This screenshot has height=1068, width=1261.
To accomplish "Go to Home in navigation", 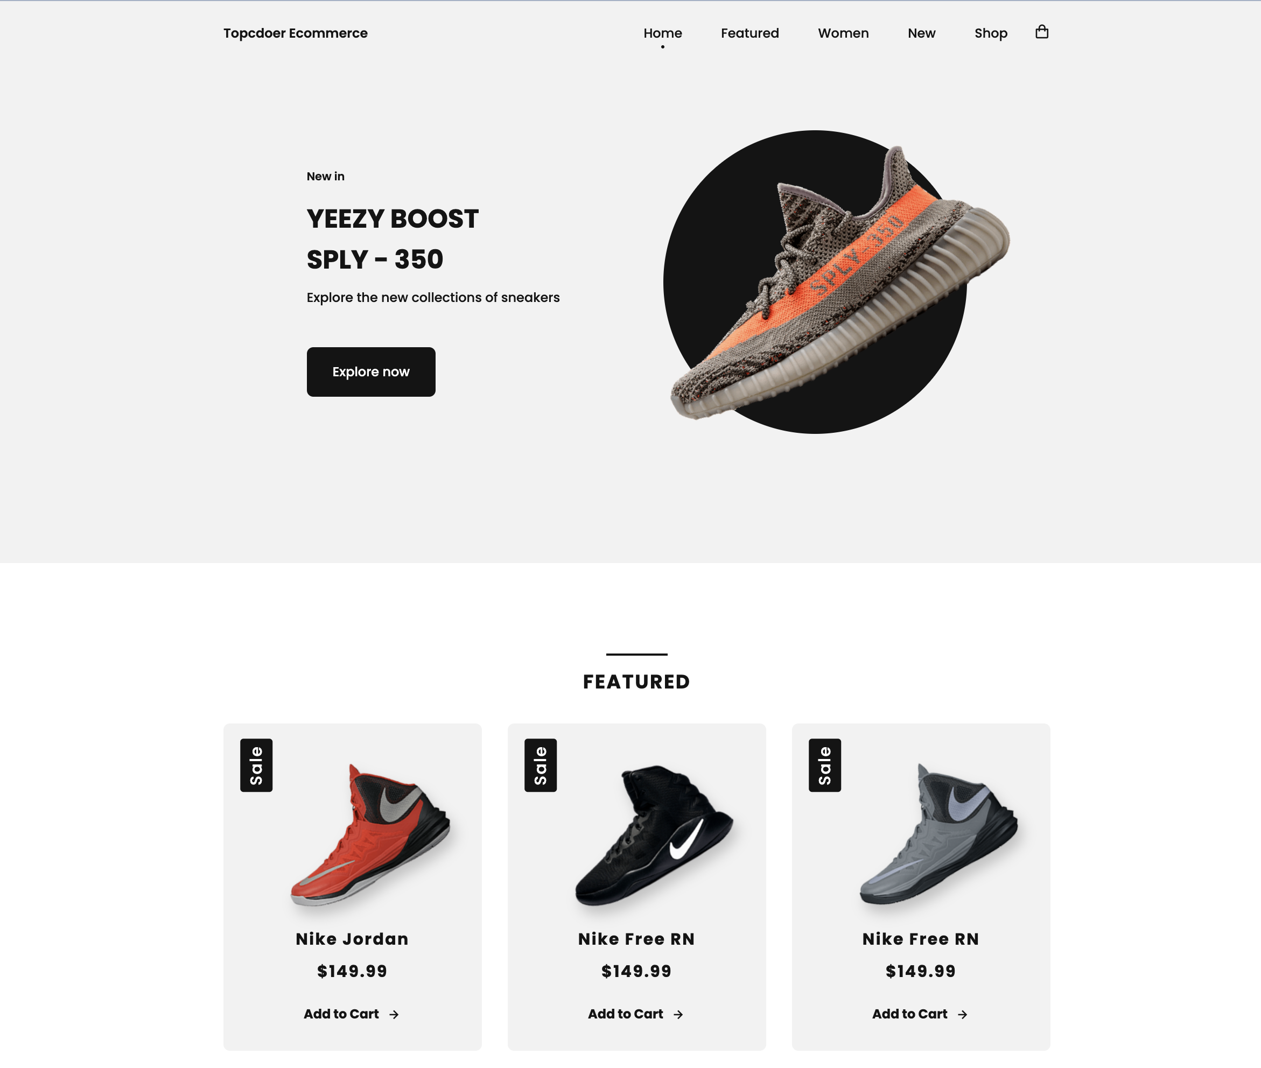I will 663,33.
